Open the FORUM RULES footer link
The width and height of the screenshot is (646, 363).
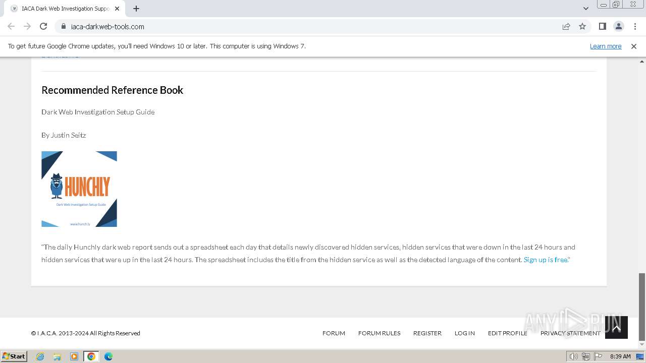(x=379, y=333)
